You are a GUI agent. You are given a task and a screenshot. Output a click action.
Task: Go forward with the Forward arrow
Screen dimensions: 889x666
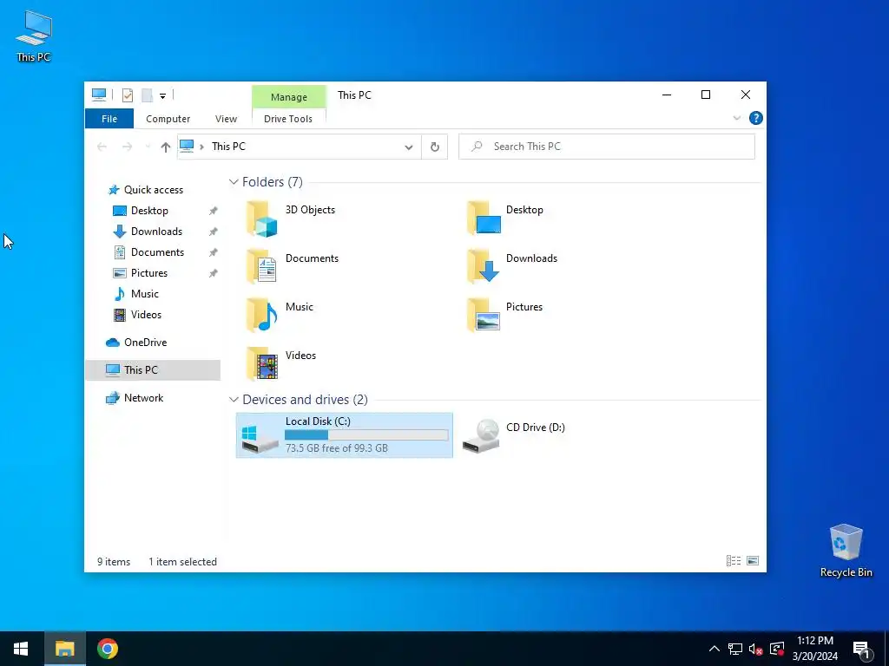[127, 147]
